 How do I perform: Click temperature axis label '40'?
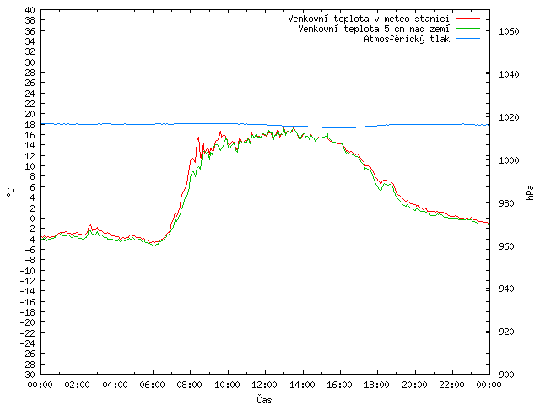tap(30, 10)
